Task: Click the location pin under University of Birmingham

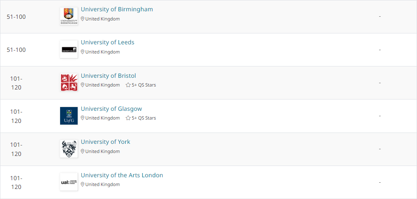Action: coord(83,19)
